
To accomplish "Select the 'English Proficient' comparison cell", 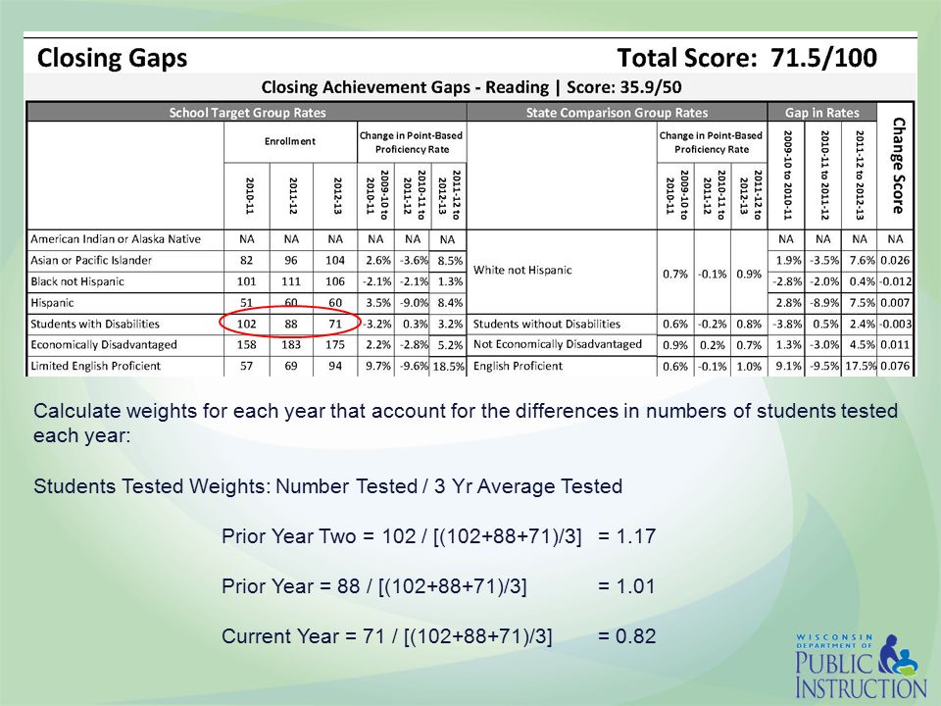I will [x=518, y=366].
